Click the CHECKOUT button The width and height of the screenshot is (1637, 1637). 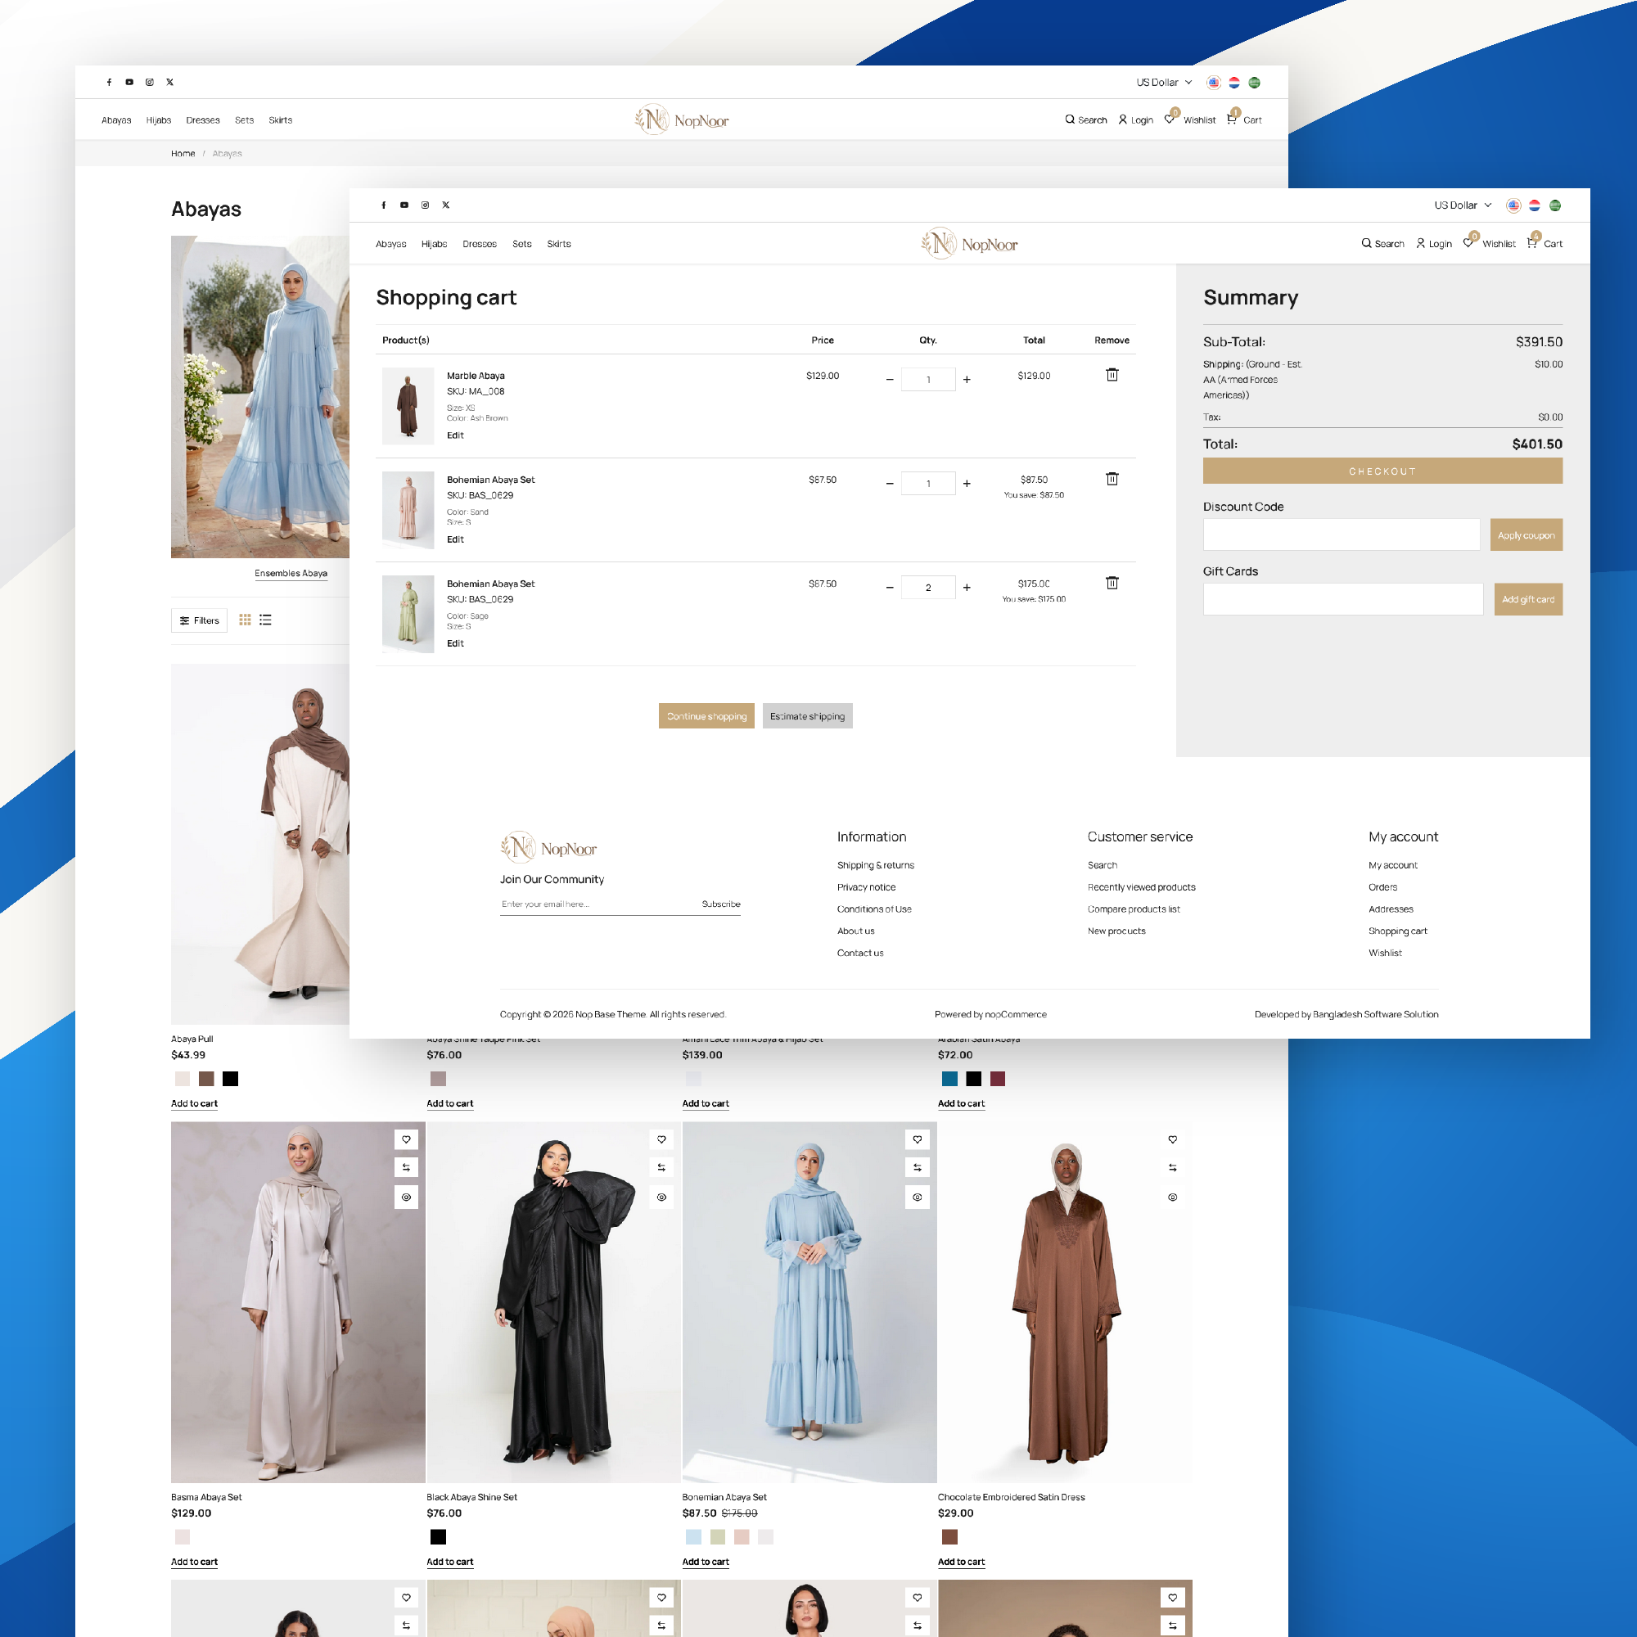click(1382, 471)
